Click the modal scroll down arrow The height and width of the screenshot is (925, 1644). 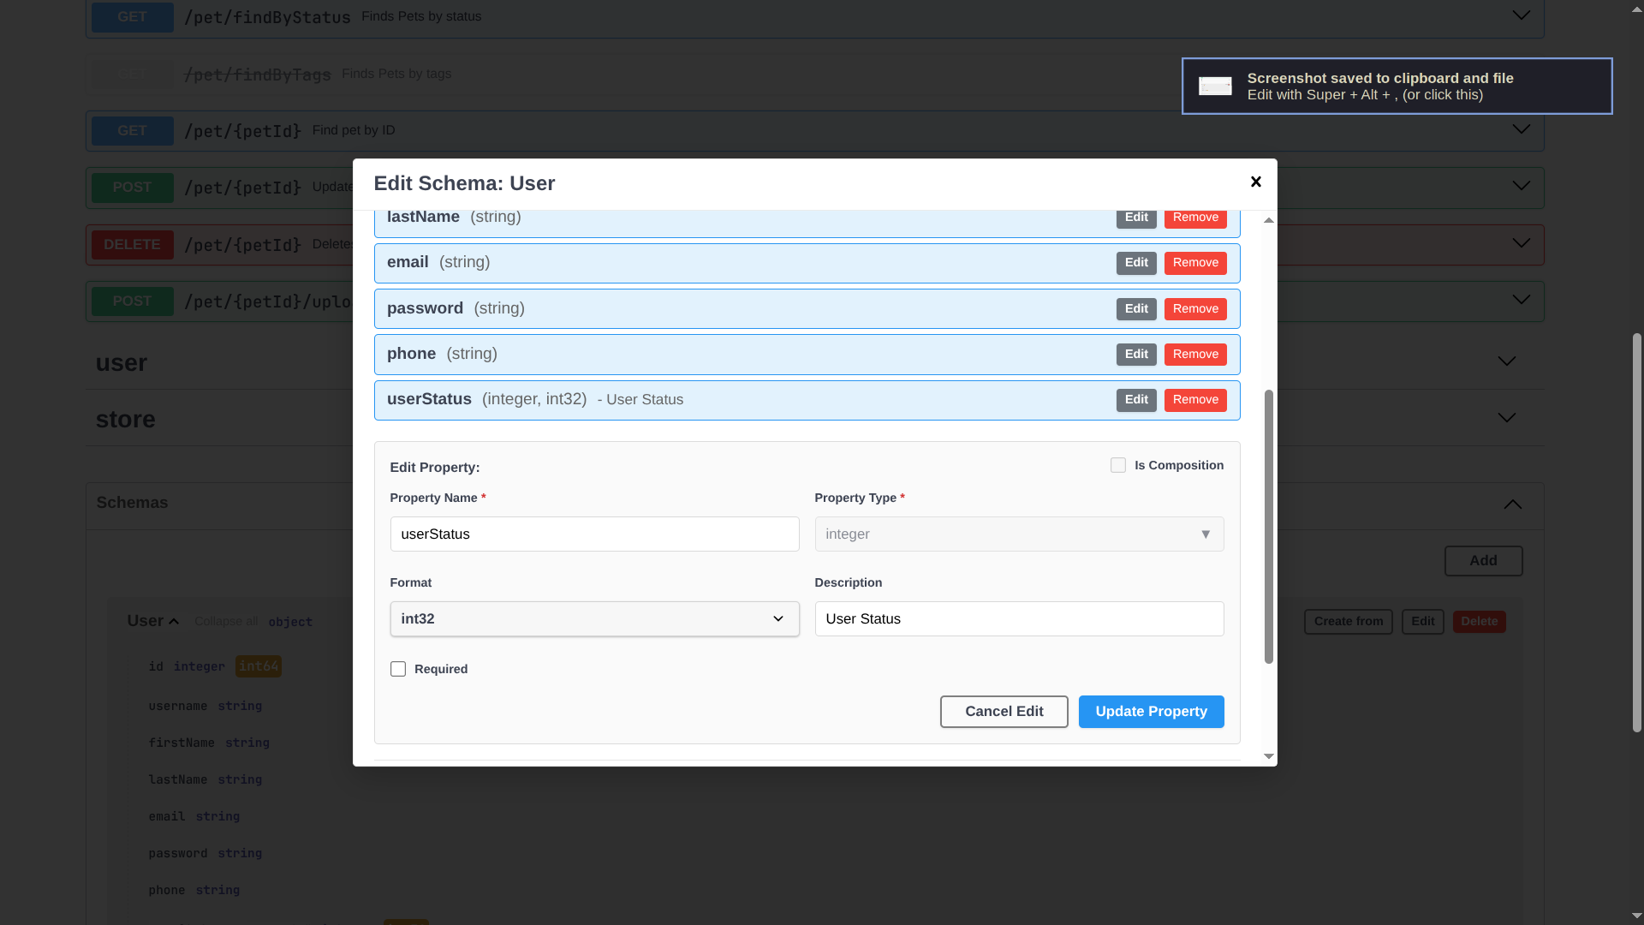[x=1268, y=756]
